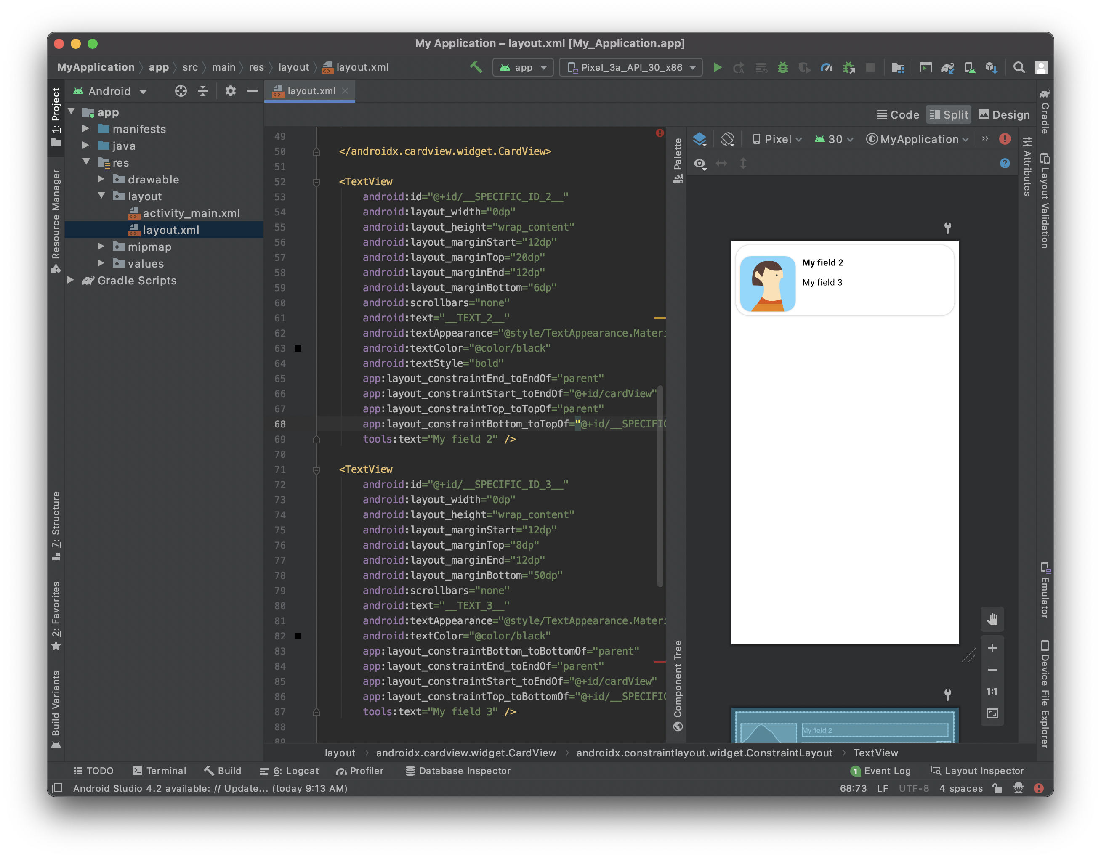Zoom in the design preview with plus
This screenshot has width=1101, height=859.
coord(992,648)
